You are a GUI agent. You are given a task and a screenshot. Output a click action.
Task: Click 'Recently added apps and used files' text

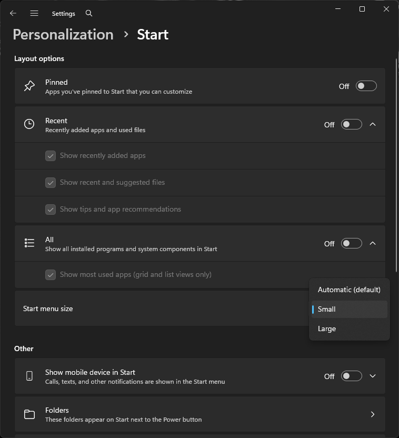[95, 130]
